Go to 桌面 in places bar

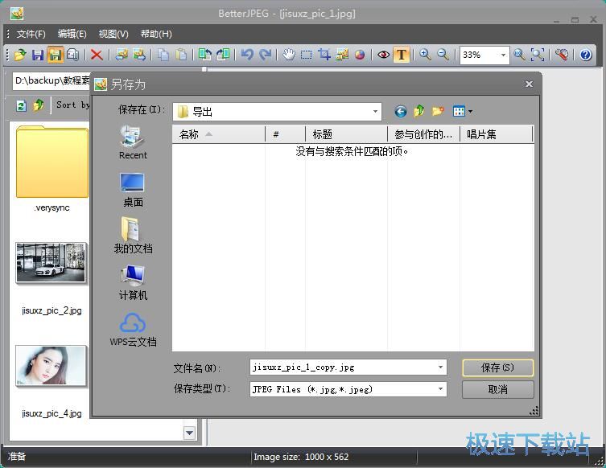(133, 190)
